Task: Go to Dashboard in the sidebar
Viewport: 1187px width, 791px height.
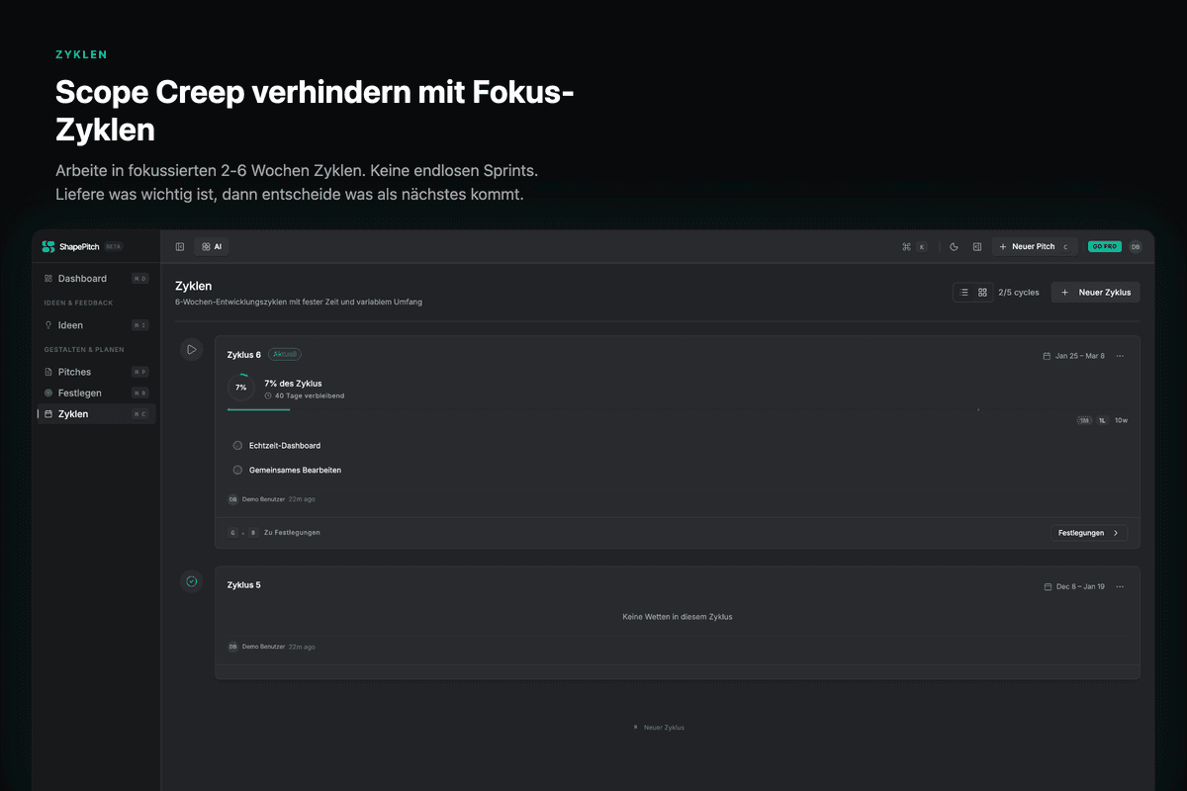Action: (x=82, y=279)
